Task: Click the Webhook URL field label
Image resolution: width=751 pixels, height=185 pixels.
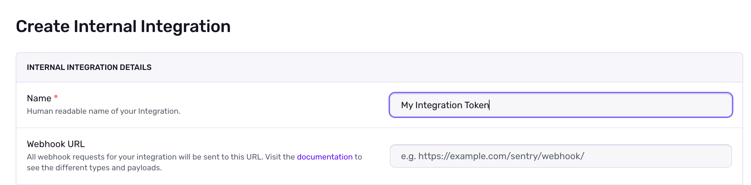Action: tap(56, 144)
